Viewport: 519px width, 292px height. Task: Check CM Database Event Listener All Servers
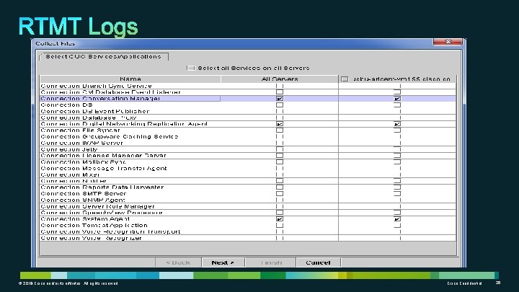[280, 92]
